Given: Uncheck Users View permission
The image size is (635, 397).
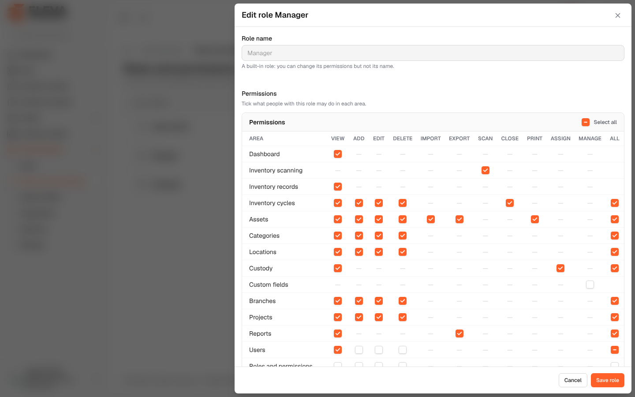Looking at the screenshot, I should coord(338,350).
